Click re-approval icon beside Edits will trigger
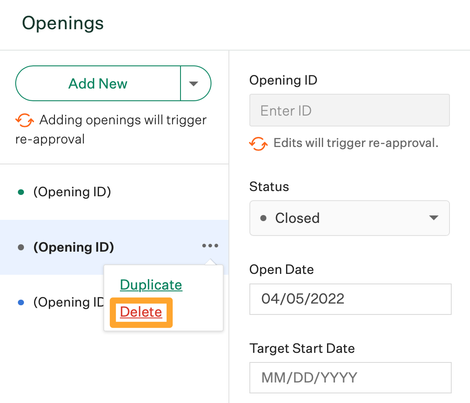This screenshot has height=403, width=470. coord(258,143)
